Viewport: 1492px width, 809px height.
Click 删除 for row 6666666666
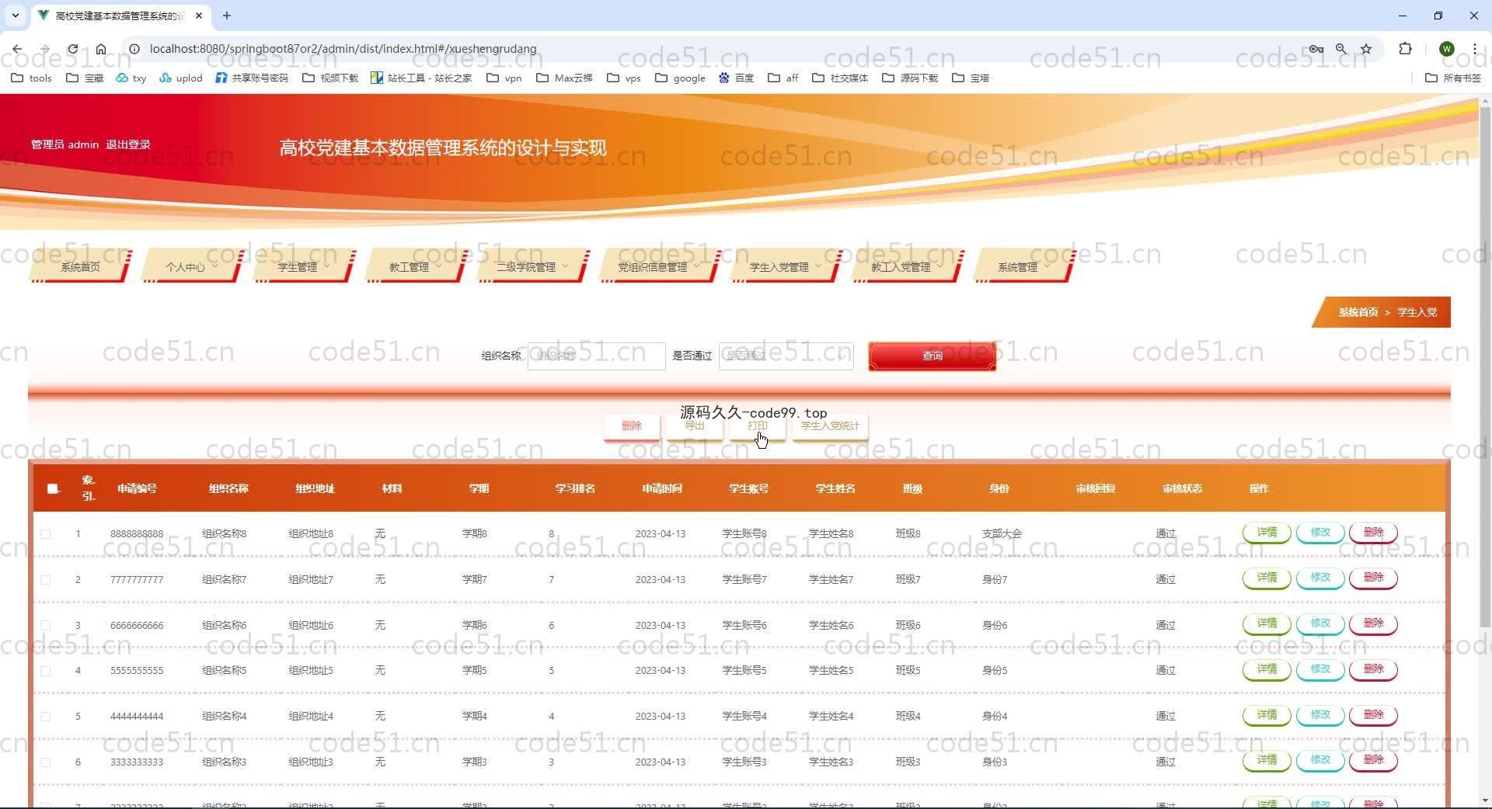pos(1373,623)
